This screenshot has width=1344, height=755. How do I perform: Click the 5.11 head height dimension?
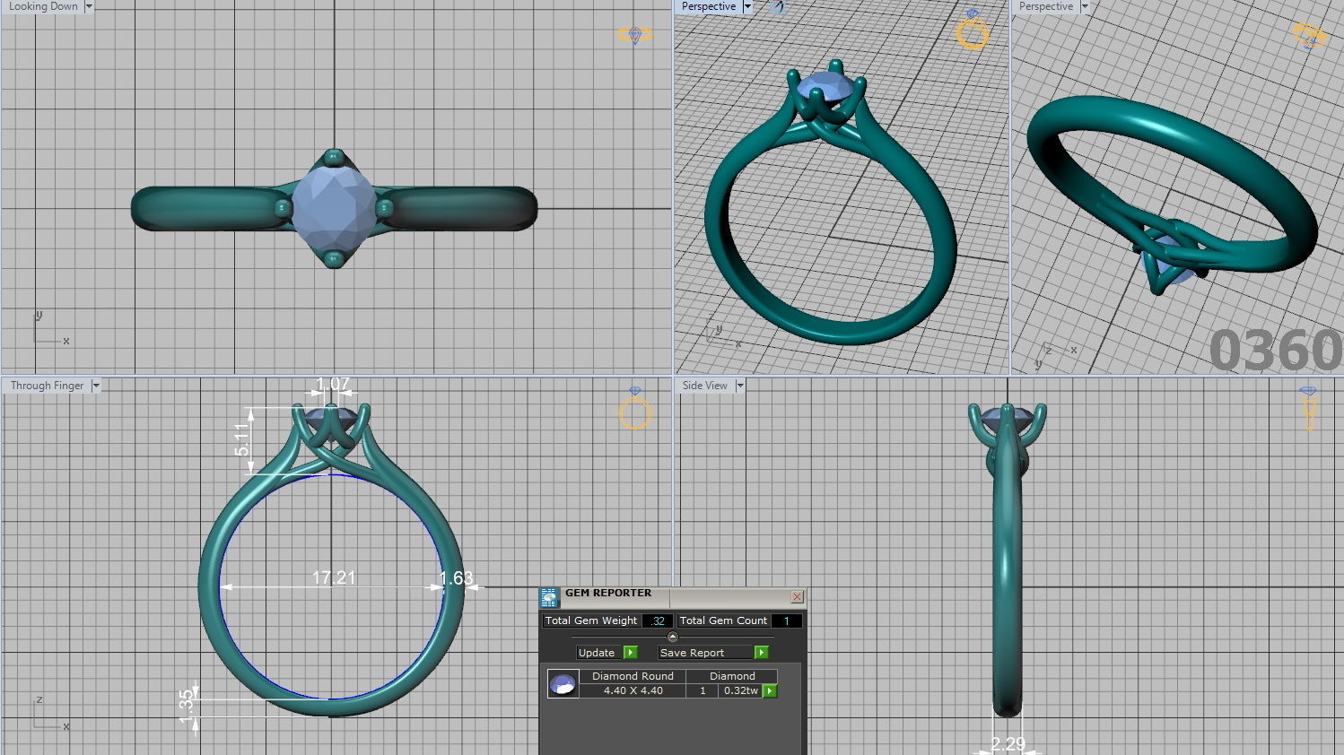click(242, 439)
